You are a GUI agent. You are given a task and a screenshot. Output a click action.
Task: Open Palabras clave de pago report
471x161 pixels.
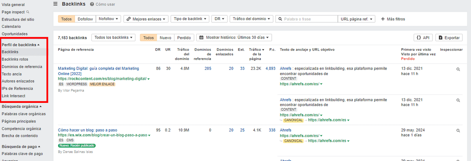pos(22,154)
